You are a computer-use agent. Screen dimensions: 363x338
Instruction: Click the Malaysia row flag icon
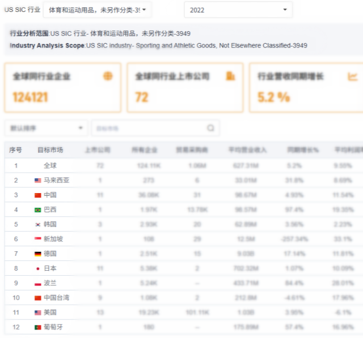pos(38,180)
